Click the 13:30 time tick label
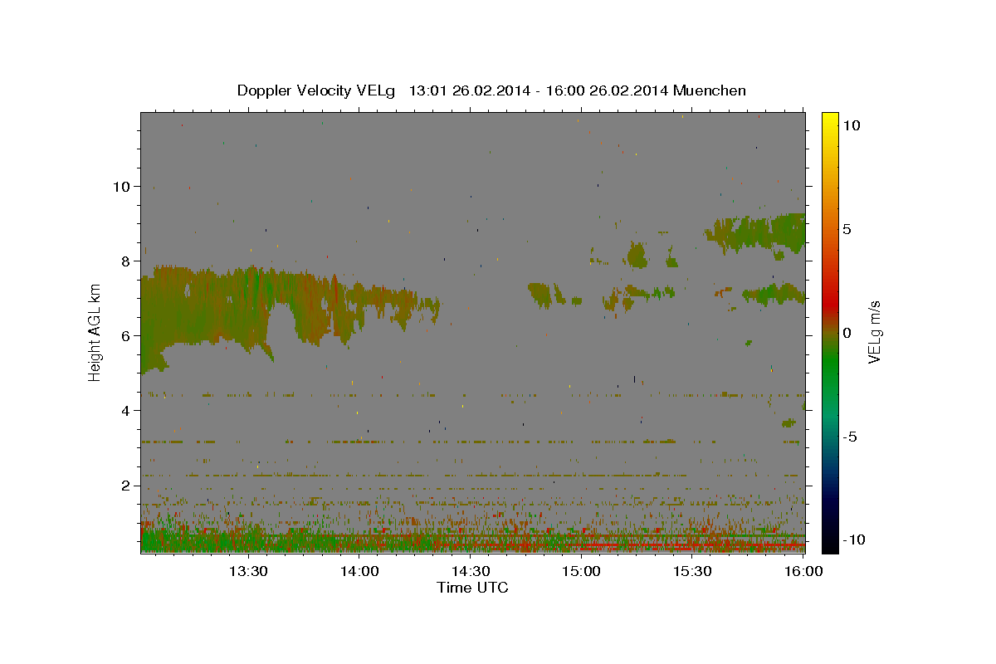The image size is (996, 664). pyautogui.click(x=247, y=571)
